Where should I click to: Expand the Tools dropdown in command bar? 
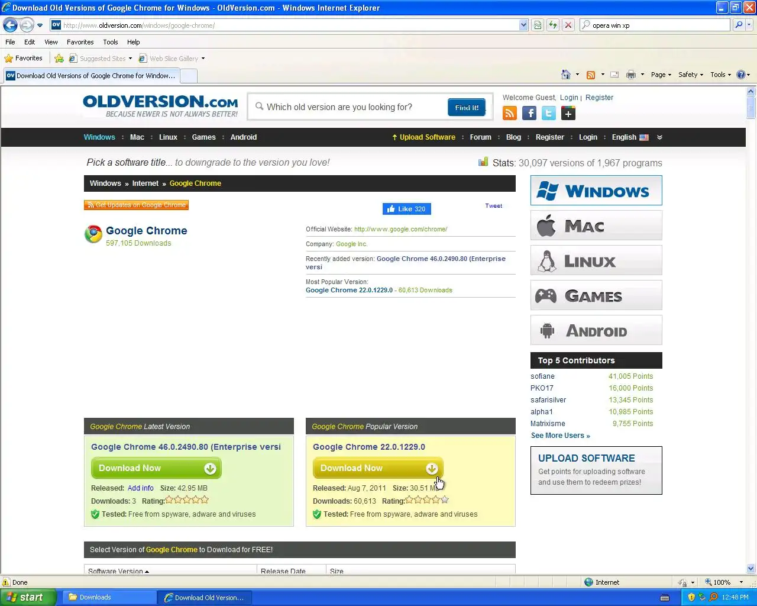tap(721, 75)
